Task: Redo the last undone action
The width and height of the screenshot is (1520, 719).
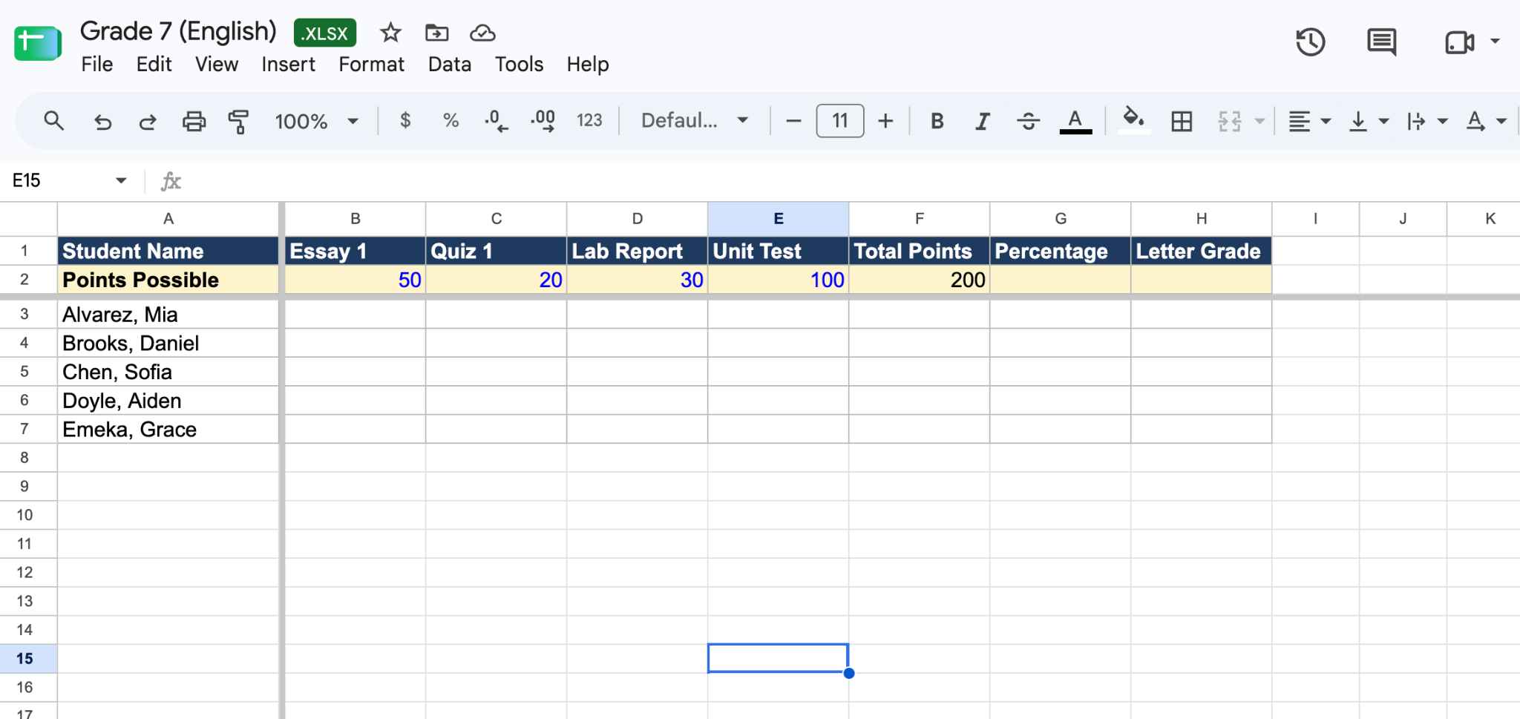Action: (x=148, y=120)
